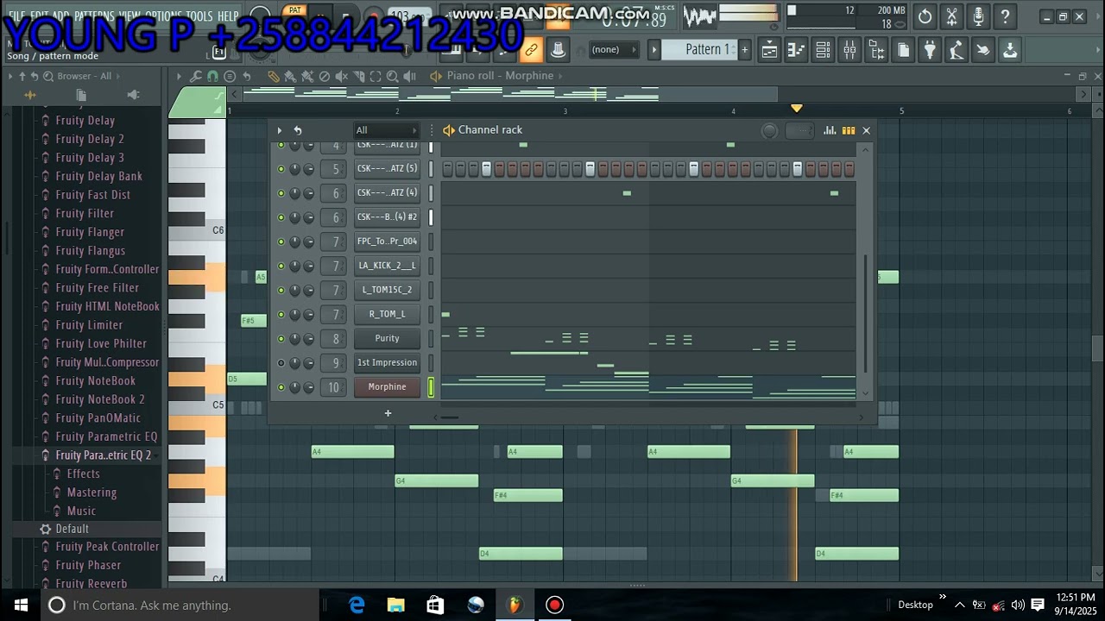
Task: Click the project files copy icon
Action: [x=903, y=50]
